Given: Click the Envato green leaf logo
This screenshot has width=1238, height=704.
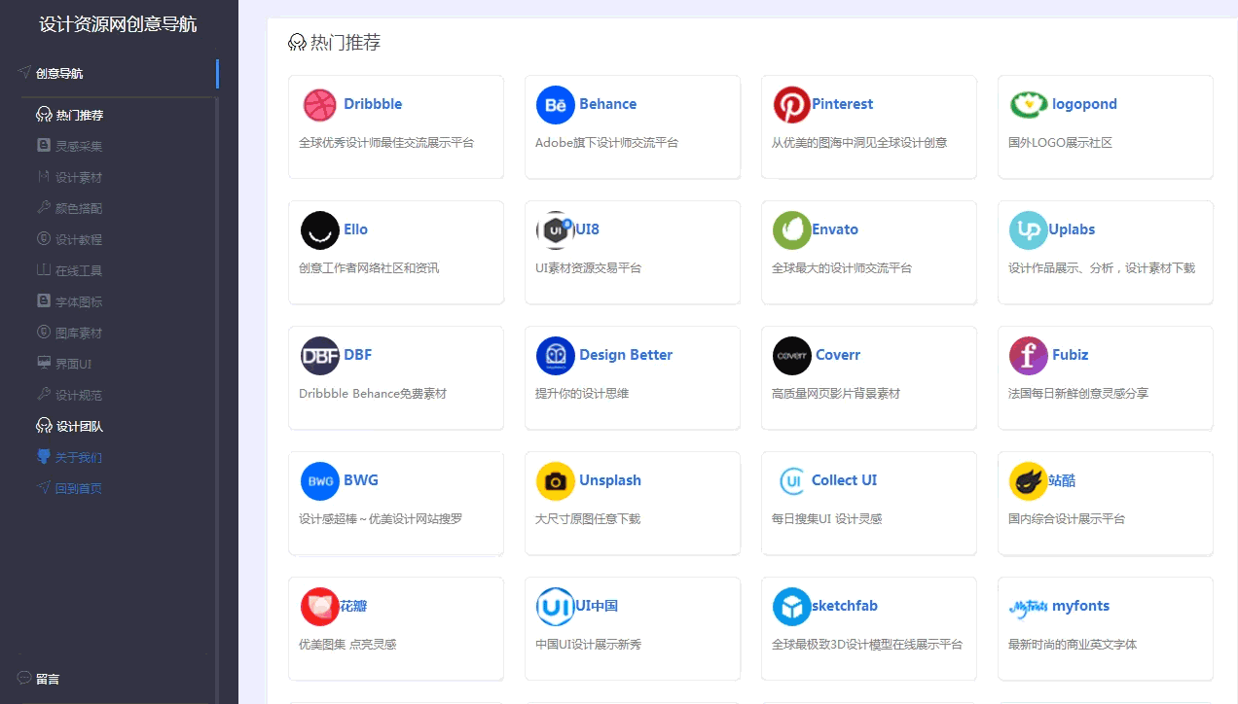Looking at the screenshot, I should 792,230.
